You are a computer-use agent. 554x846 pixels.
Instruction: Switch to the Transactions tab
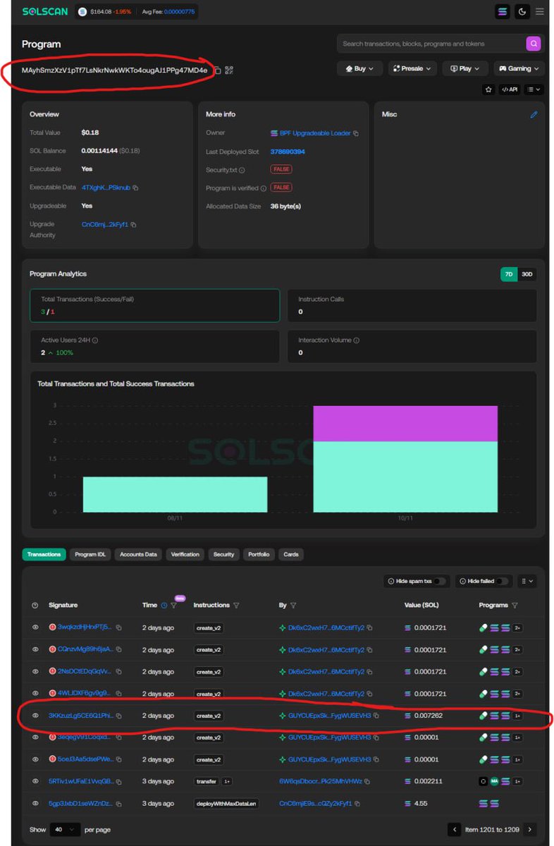(x=44, y=555)
